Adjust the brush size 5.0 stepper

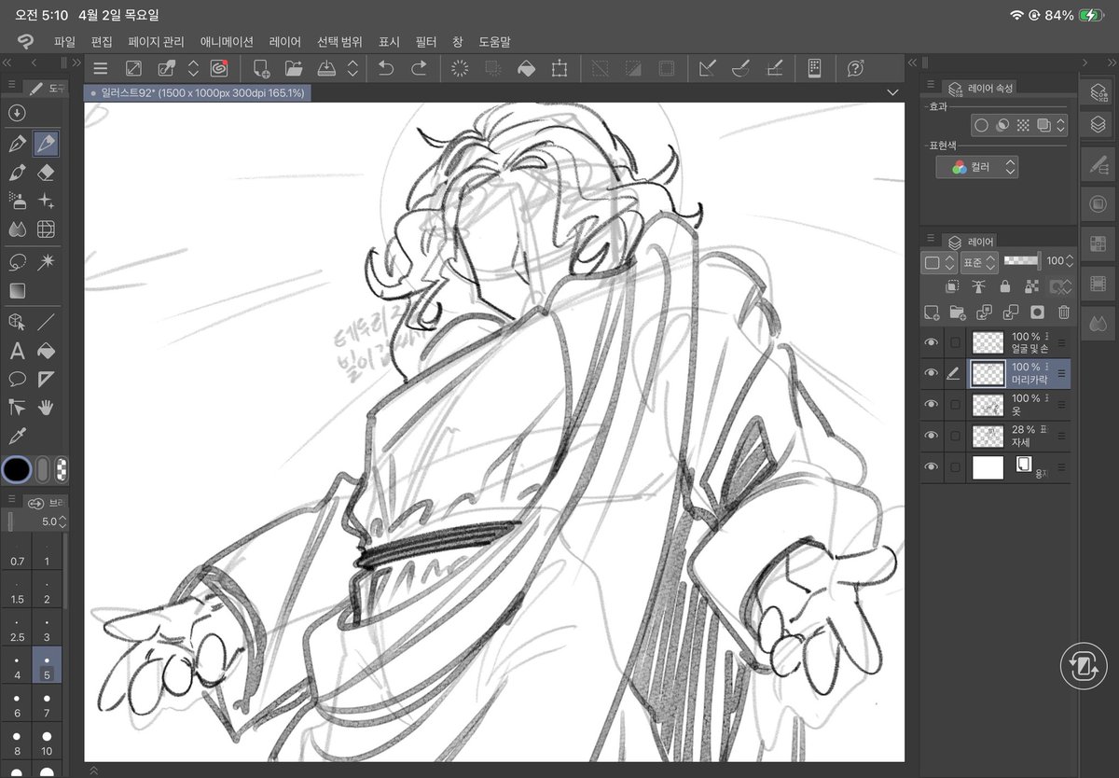(62, 521)
